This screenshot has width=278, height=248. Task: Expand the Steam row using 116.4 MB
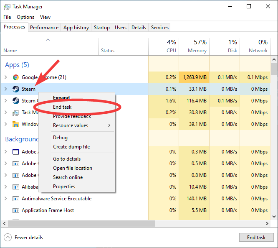pos(6,101)
